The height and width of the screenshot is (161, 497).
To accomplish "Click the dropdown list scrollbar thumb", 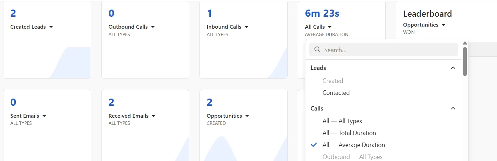I will 465,61.
